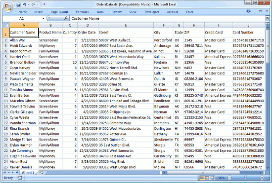The height and width of the screenshot is (183, 272).
Task: Switch to the Developer tab
Action: [x=152, y=12]
